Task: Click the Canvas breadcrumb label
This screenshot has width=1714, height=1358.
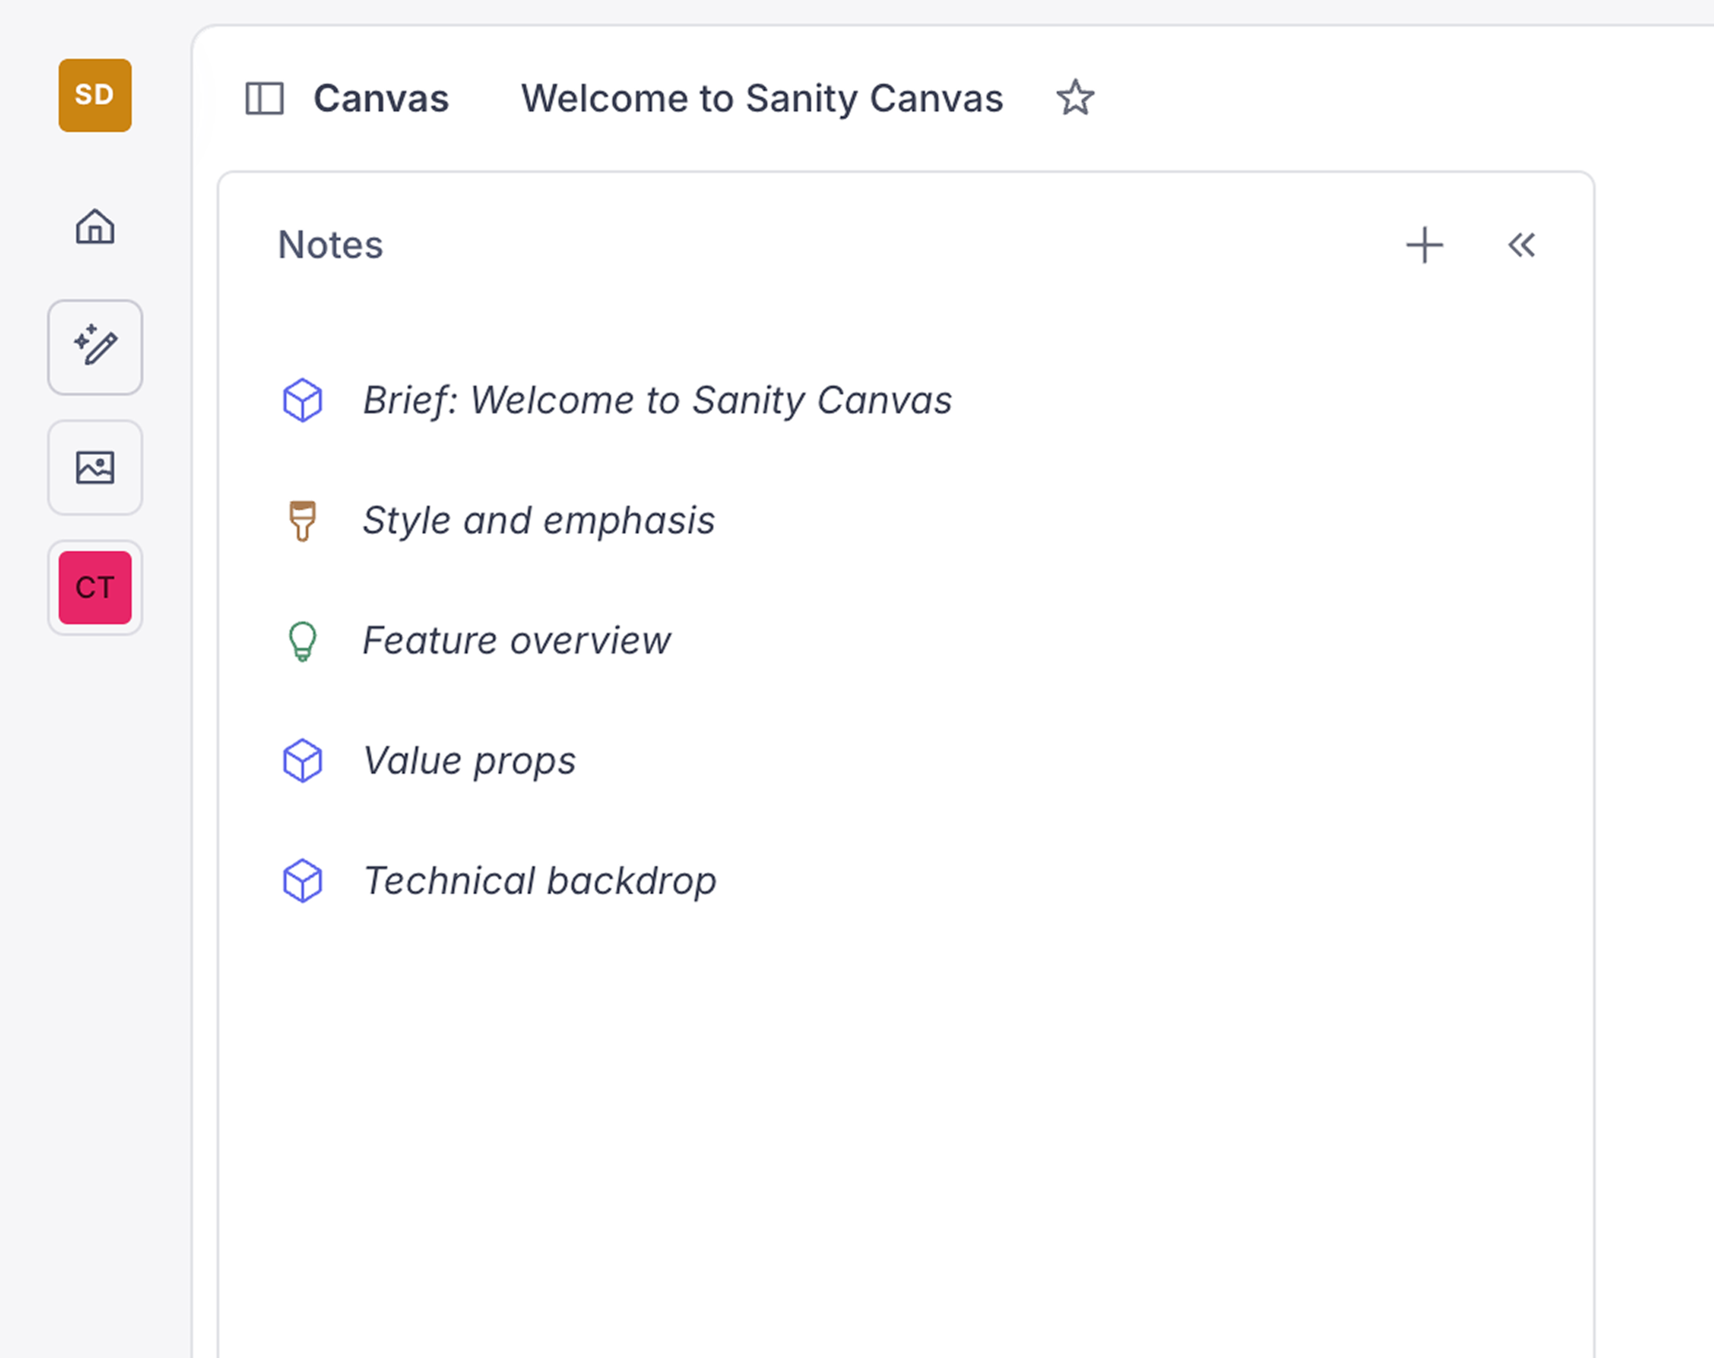Action: point(381,99)
